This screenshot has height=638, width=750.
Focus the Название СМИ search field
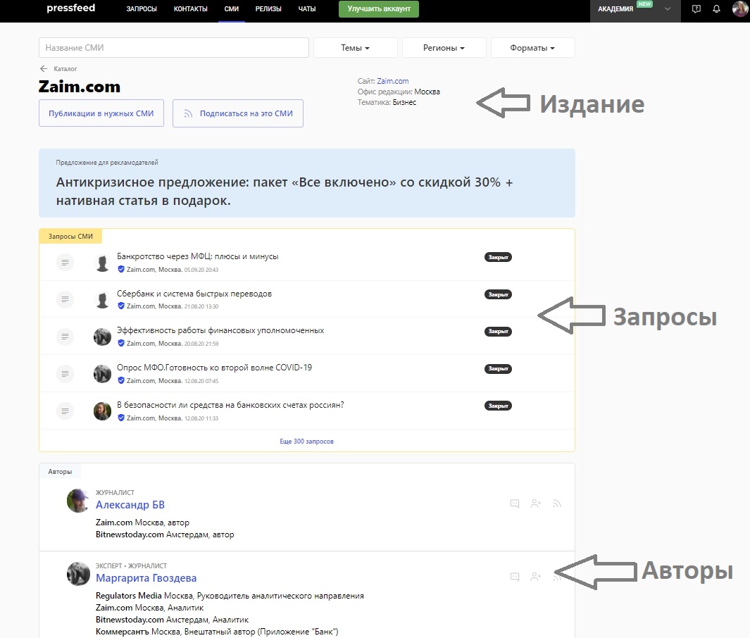click(x=173, y=48)
